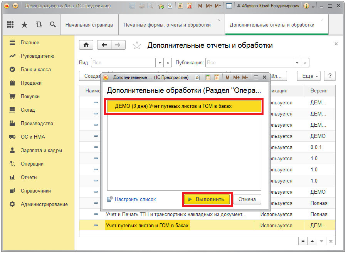Open calendar icon in the main title bar
The width and height of the screenshot is (346, 253).
[x=189, y=6]
